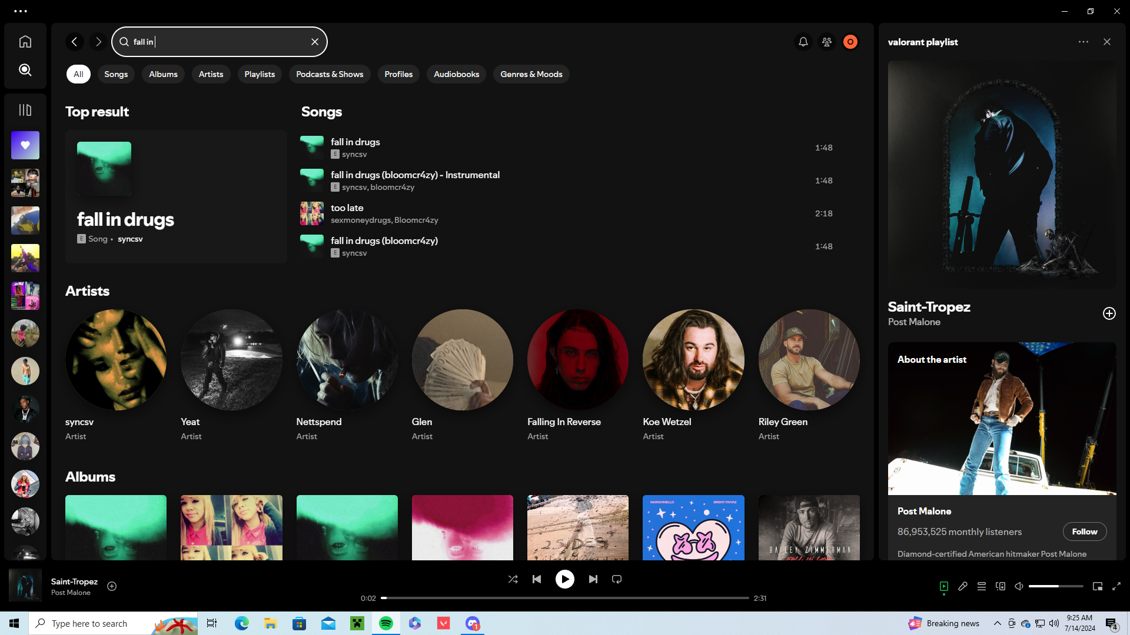Viewport: 1130px width, 635px height.
Task: Toggle Now Playing view
Action: 944,586
